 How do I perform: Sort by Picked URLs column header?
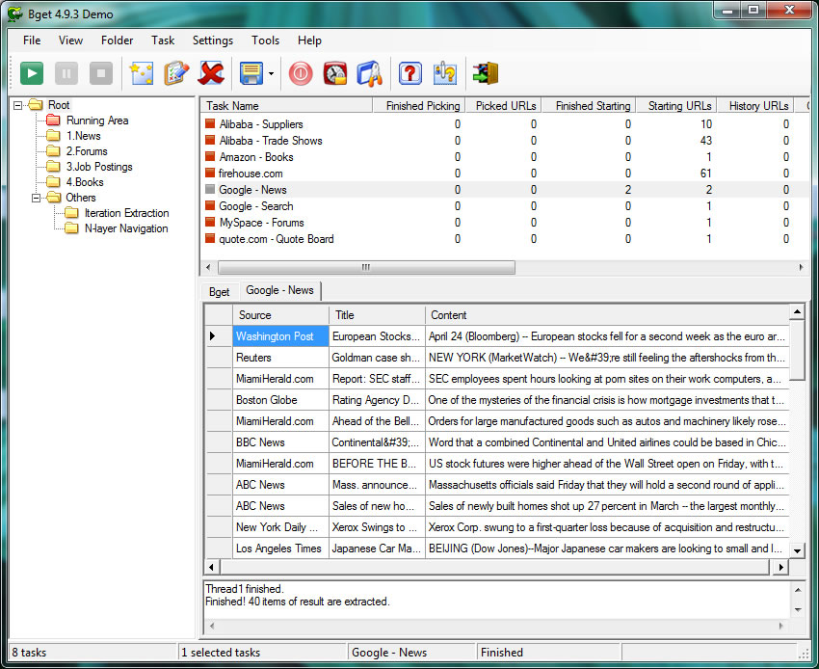click(x=504, y=106)
